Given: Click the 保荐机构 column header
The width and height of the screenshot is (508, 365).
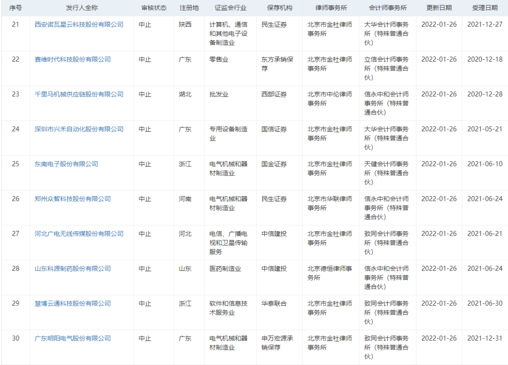Looking at the screenshot, I should pos(279,8).
